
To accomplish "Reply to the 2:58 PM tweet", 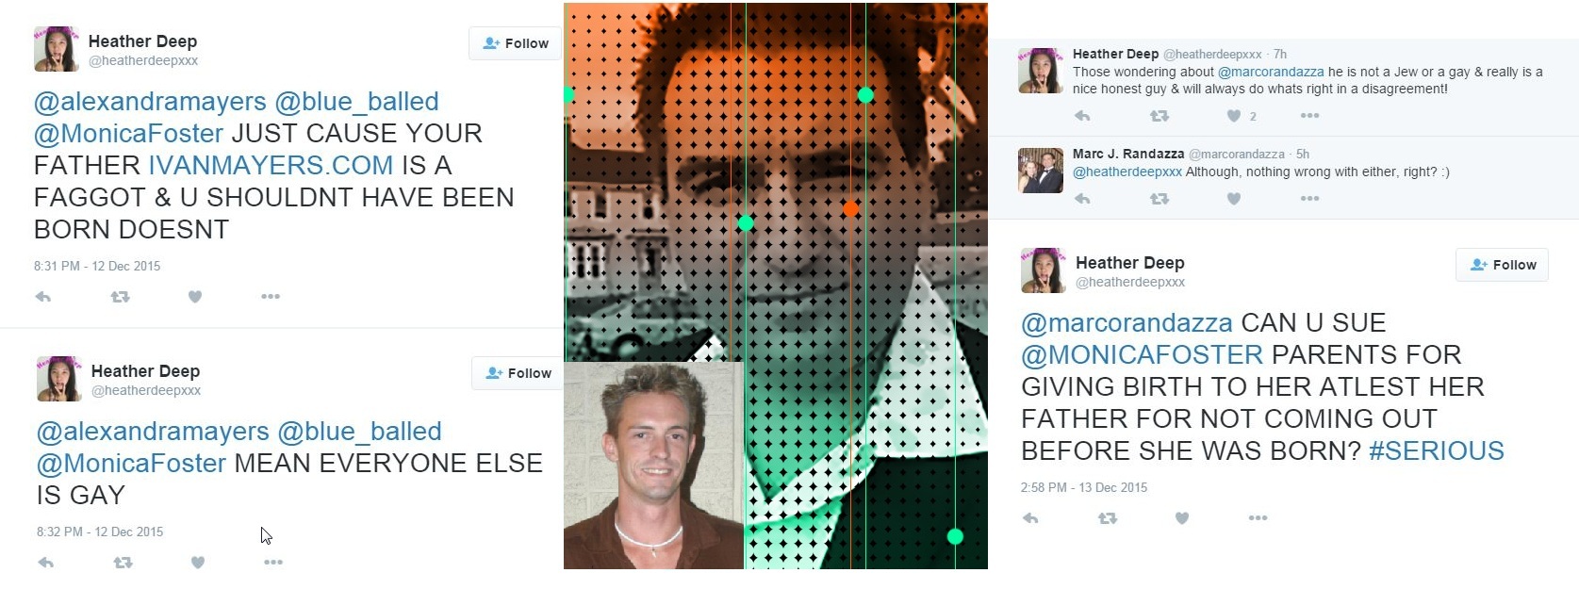I will (x=1030, y=518).
